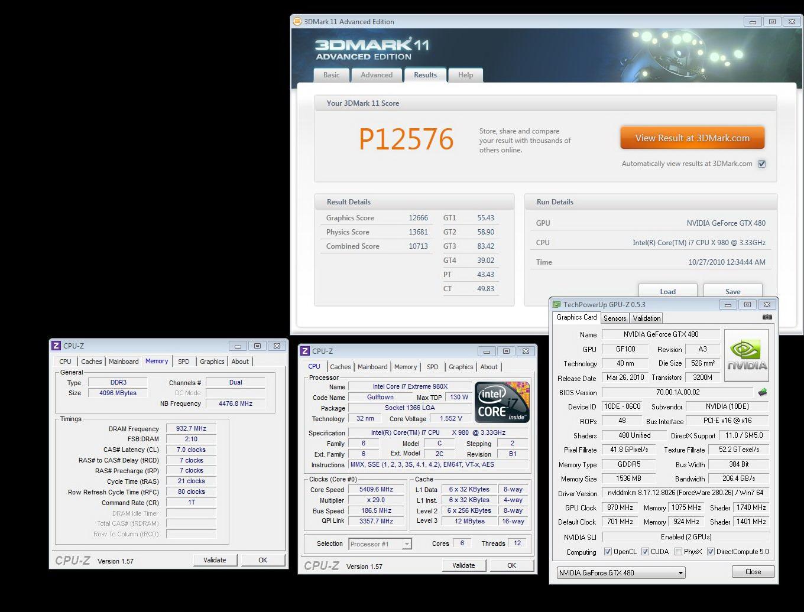Click the Core Voltage 1.552 V value
Screen dimensions: 804x612
tap(451, 418)
